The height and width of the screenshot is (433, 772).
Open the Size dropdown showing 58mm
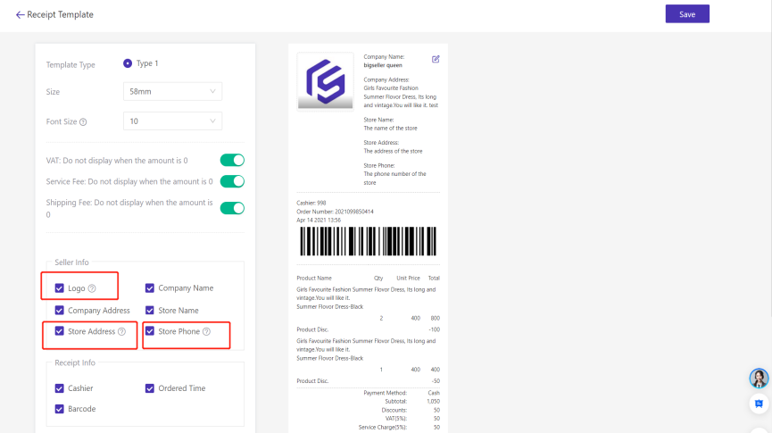coord(172,91)
